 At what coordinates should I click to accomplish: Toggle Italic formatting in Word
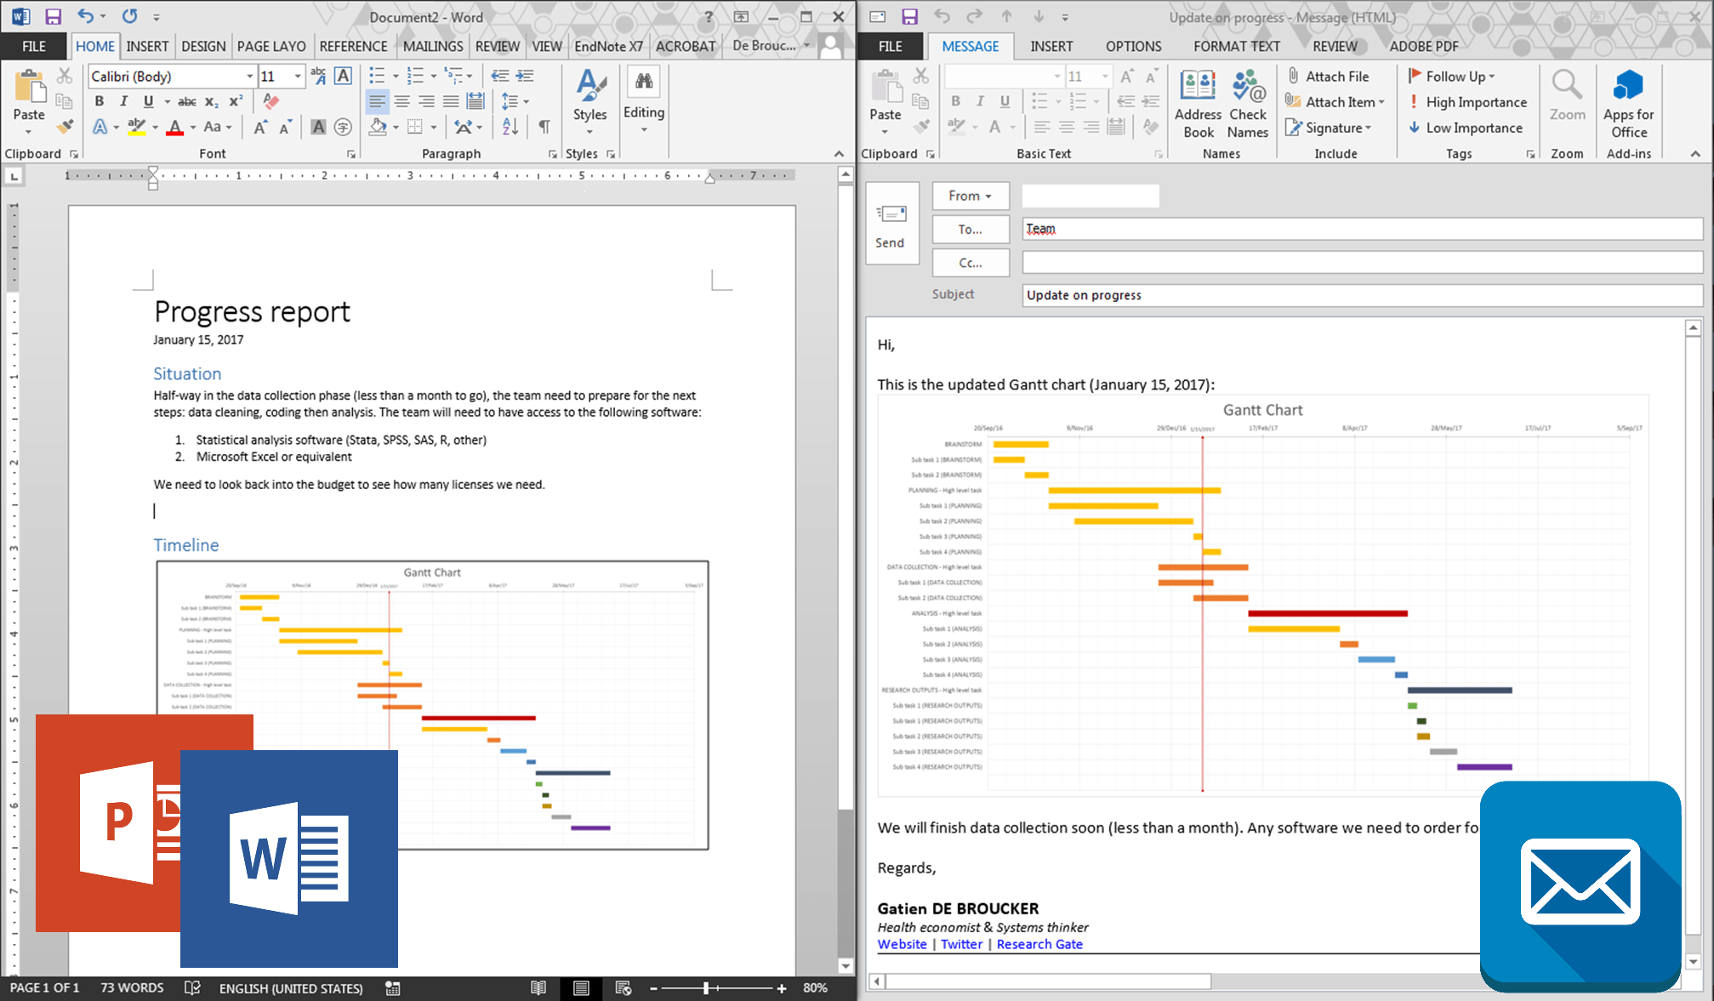click(x=124, y=101)
